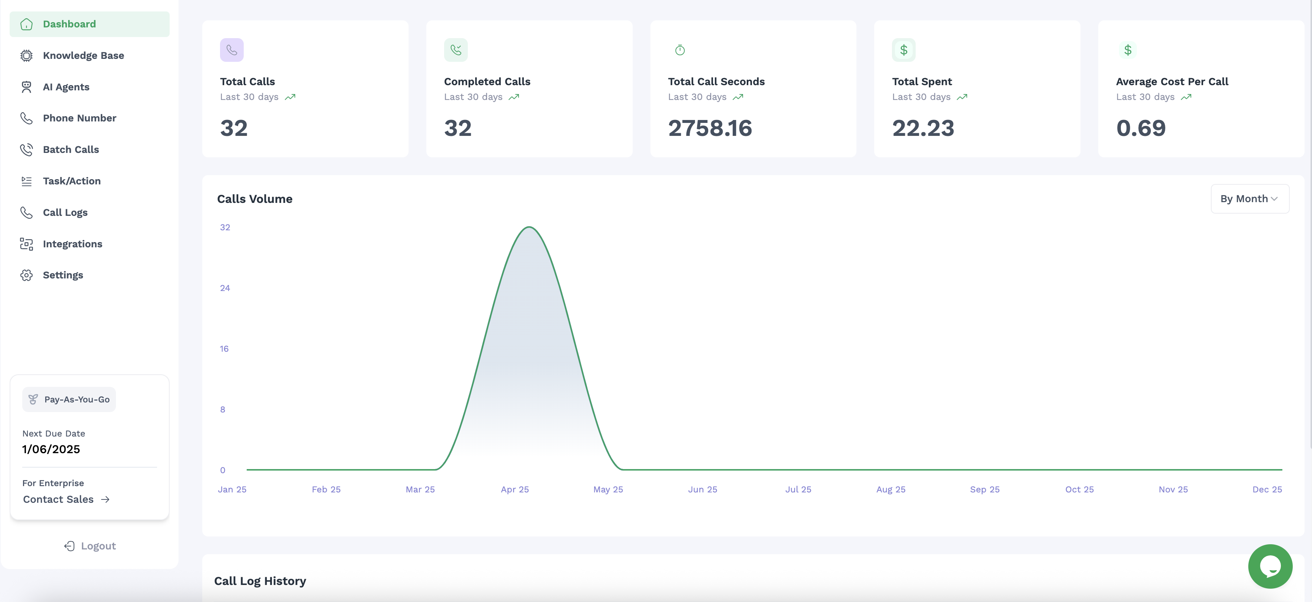Open the By Month dropdown
The height and width of the screenshot is (602, 1312).
click(1249, 199)
